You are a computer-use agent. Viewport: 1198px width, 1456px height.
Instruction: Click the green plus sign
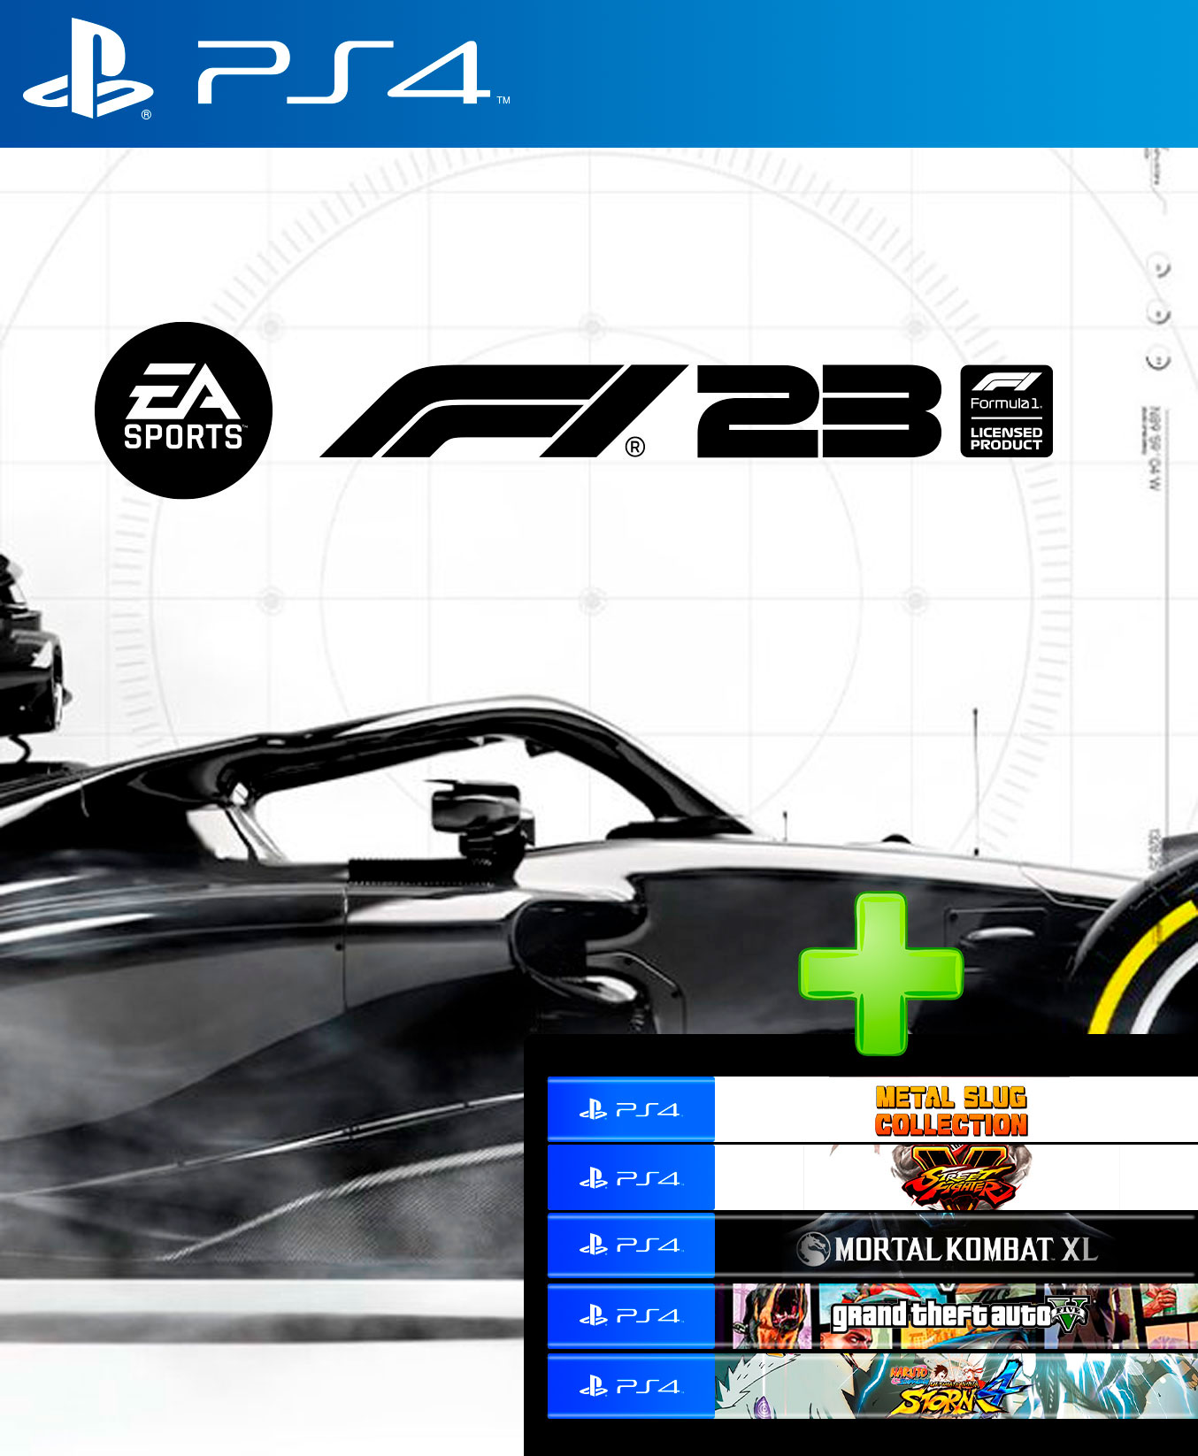880,974
